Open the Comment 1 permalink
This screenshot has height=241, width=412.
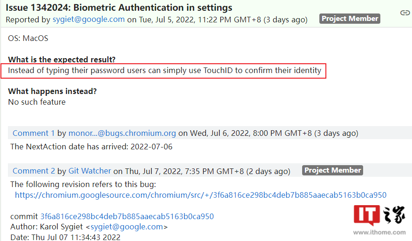[x=34, y=133]
